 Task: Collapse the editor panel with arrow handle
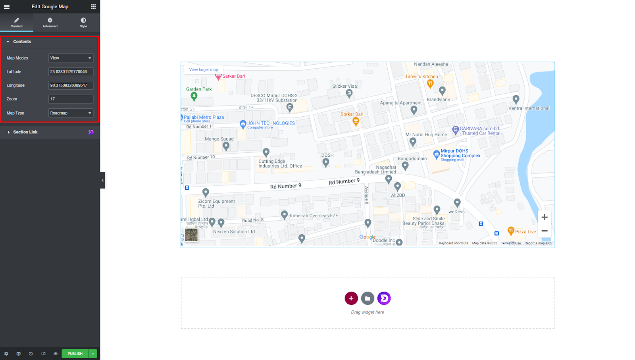[x=102, y=180]
